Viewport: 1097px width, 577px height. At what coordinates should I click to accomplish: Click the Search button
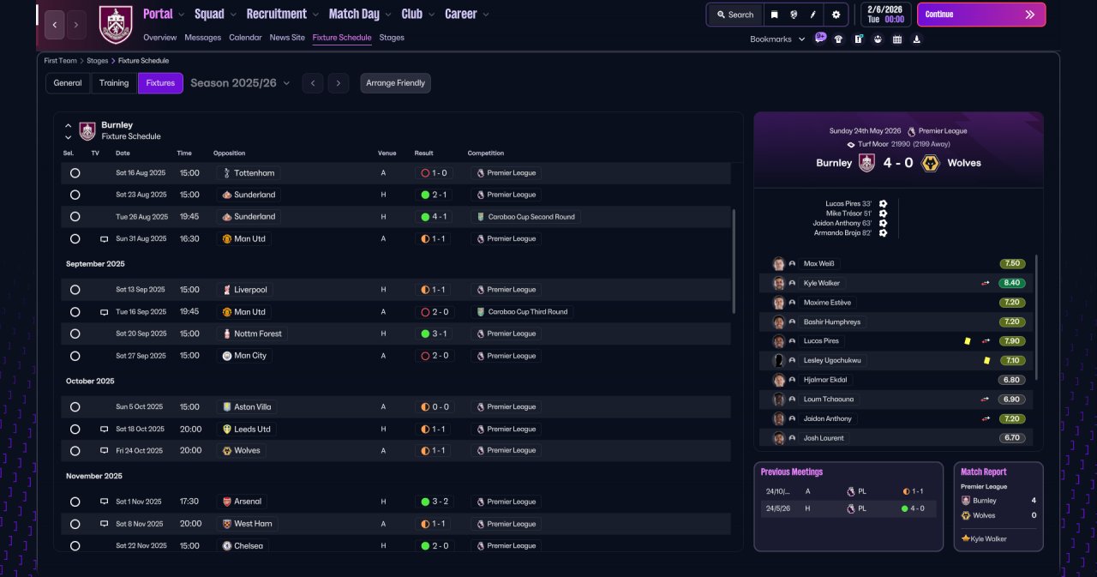click(734, 15)
